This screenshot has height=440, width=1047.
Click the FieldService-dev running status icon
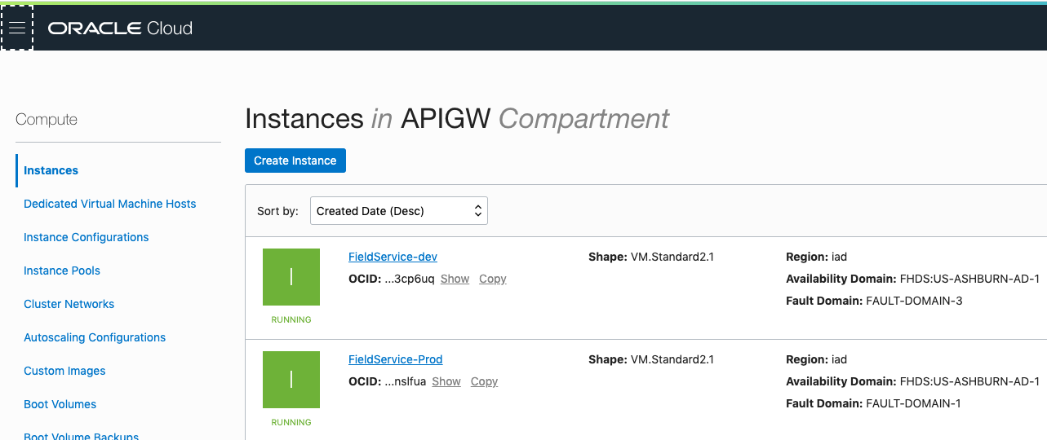pos(291,277)
